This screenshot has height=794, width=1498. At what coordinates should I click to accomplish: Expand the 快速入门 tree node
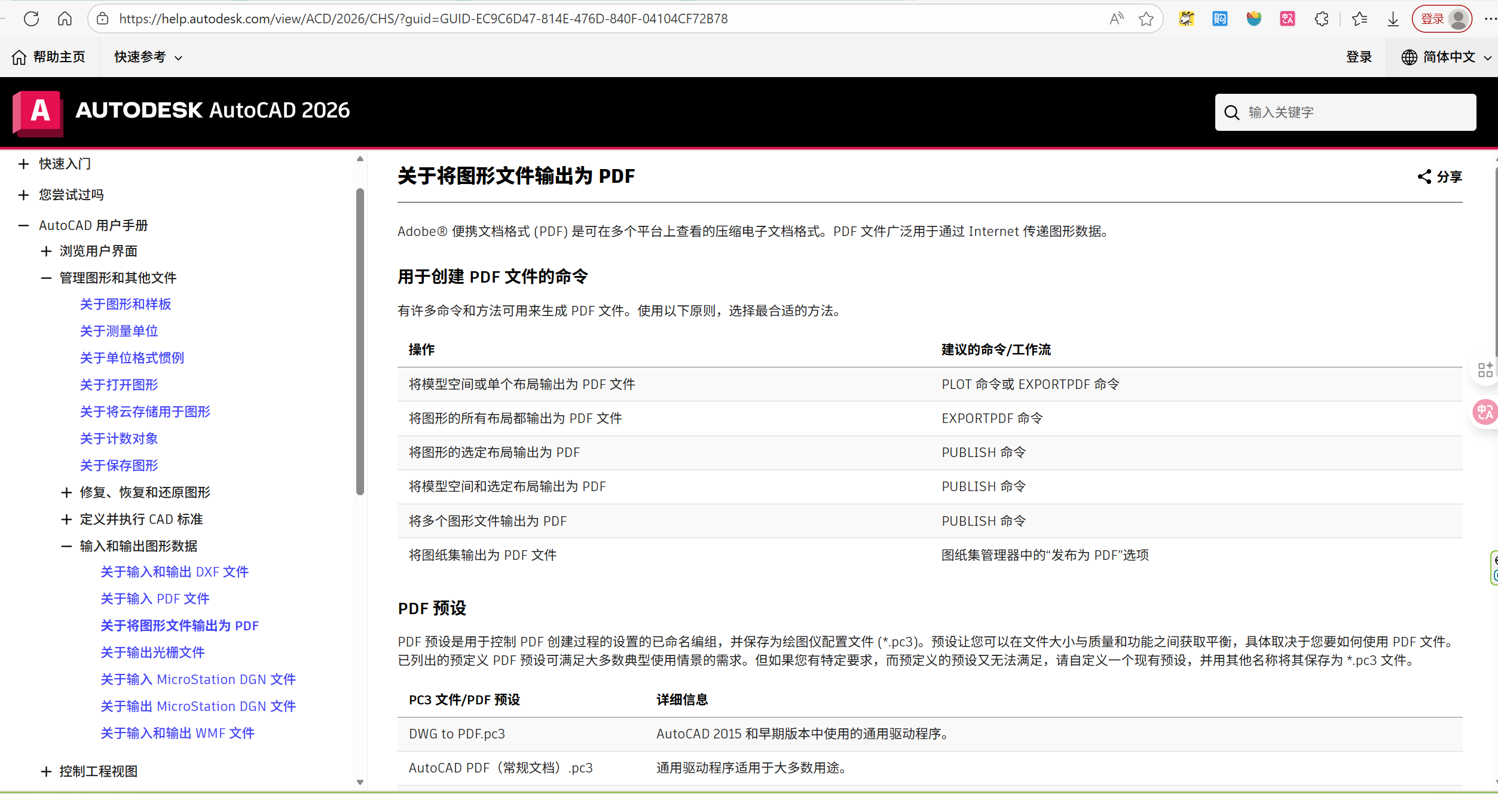click(x=23, y=164)
